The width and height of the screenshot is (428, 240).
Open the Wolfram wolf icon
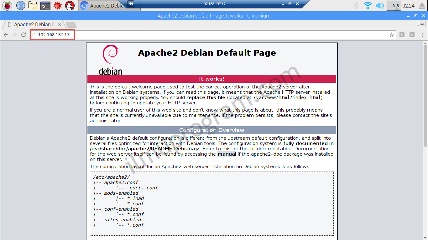click(70, 5)
